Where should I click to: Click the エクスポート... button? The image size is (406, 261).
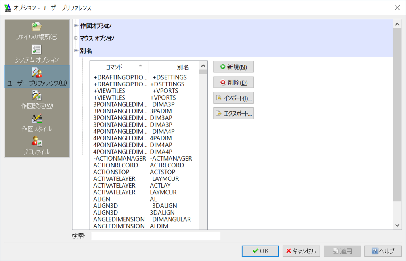pos(233,113)
